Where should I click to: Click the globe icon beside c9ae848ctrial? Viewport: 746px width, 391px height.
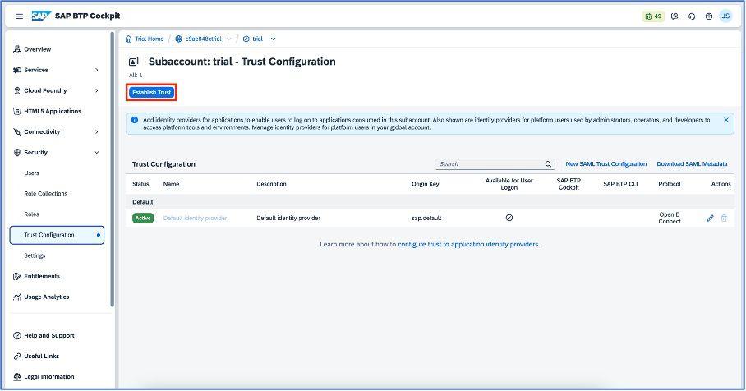point(178,39)
